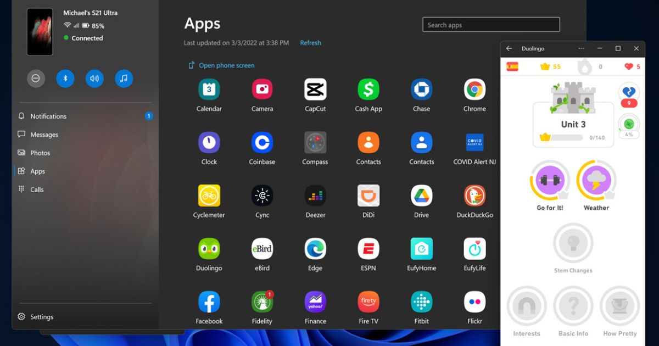Open the Facebook app
The height and width of the screenshot is (346, 659).
point(209,302)
